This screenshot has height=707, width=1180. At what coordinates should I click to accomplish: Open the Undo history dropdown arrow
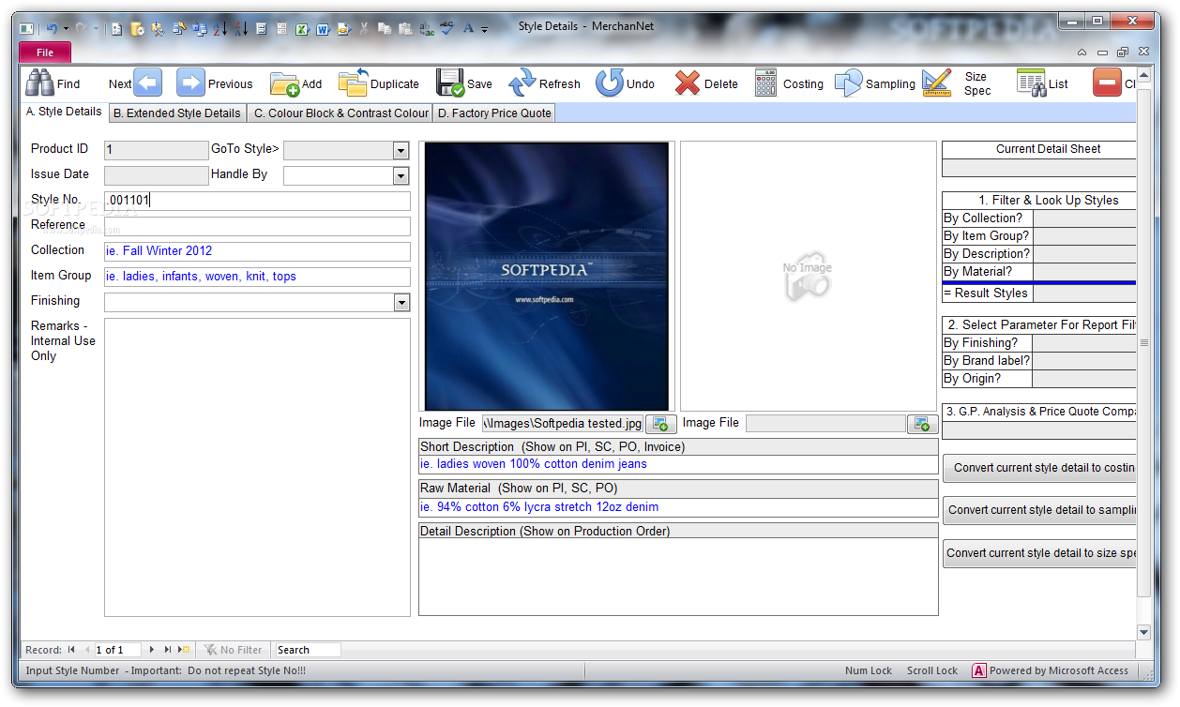[66, 29]
